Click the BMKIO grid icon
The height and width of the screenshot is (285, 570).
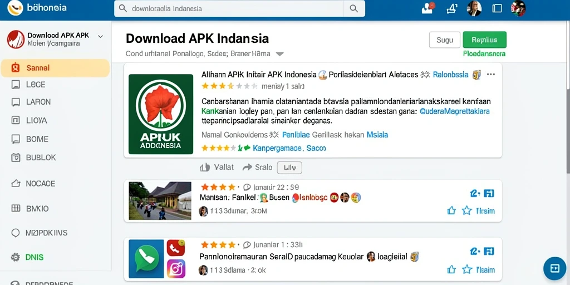(16, 208)
